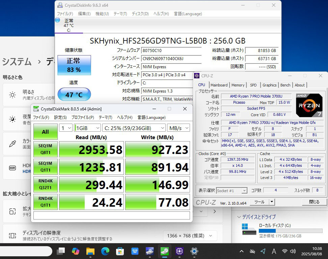The height and width of the screenshot is (259, 328).
Task: Run all benchmarks with the All button
Action: [x=46, y=132]
